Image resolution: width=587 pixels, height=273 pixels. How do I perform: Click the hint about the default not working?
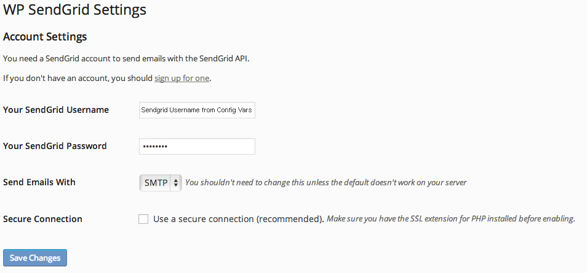[x=325, y=182]
